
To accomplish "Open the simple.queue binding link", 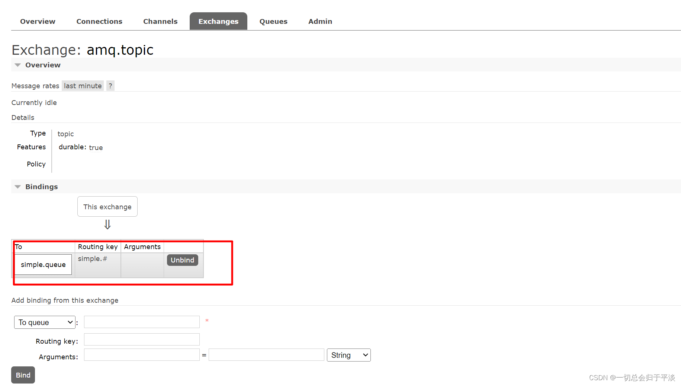I will coord(43,264).
